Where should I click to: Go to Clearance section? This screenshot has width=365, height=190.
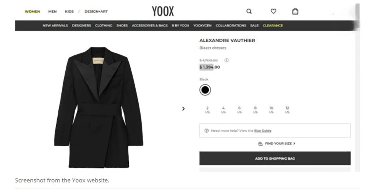tap(273, 26)
